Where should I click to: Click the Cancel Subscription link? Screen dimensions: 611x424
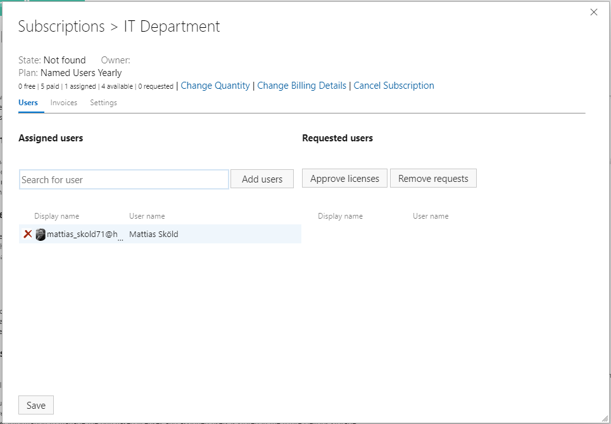tap(394, 86)
